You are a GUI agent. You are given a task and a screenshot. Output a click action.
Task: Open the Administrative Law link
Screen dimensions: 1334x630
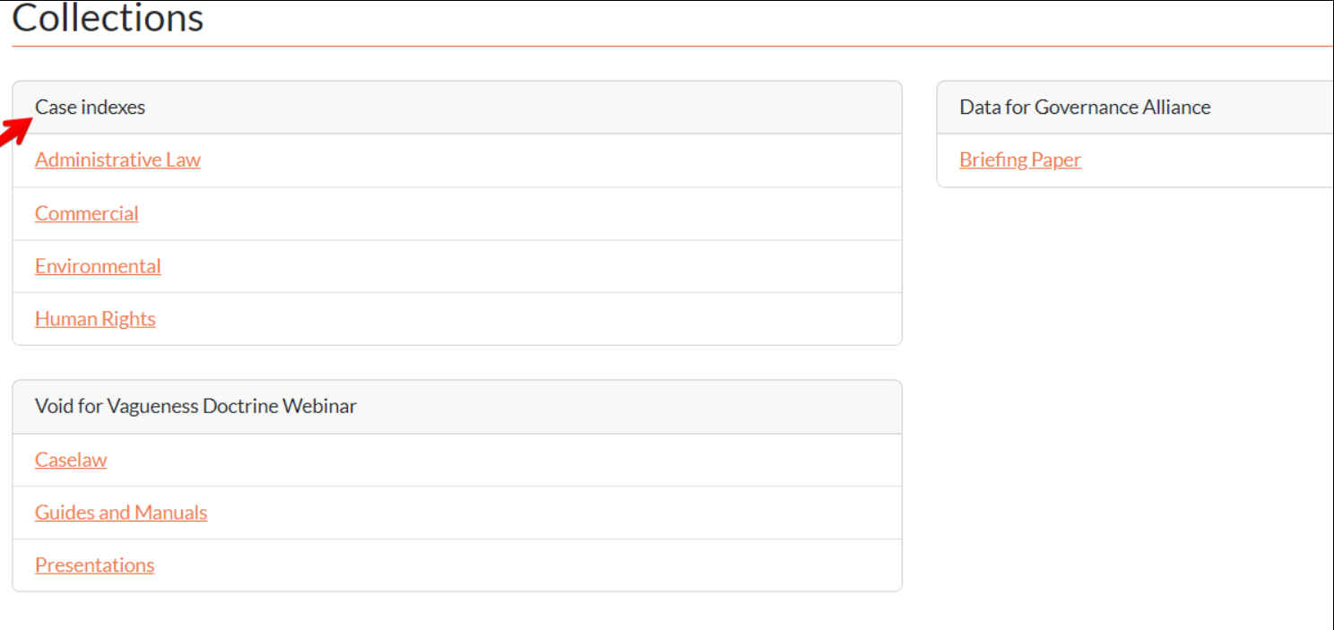(x=117, y=160)
